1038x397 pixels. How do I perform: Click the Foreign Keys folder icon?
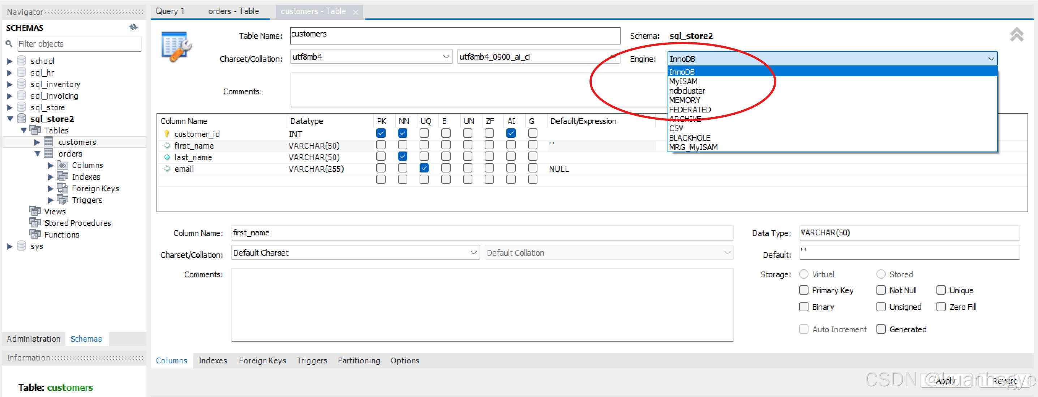click(x=63, y=188)
